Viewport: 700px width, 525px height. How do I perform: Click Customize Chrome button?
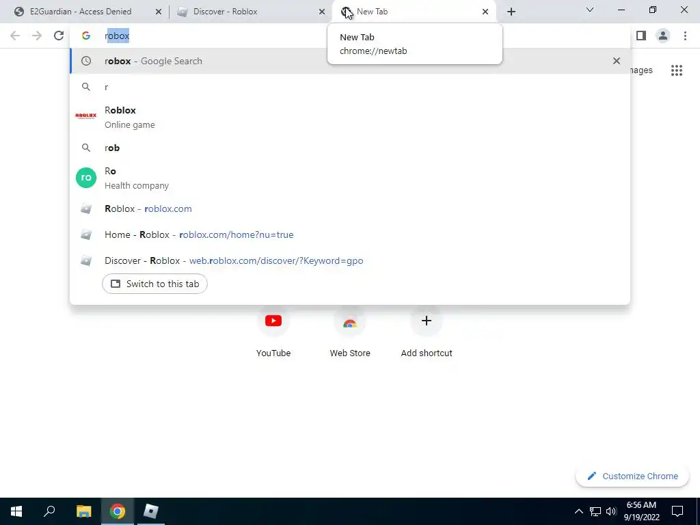click(632, 476)
